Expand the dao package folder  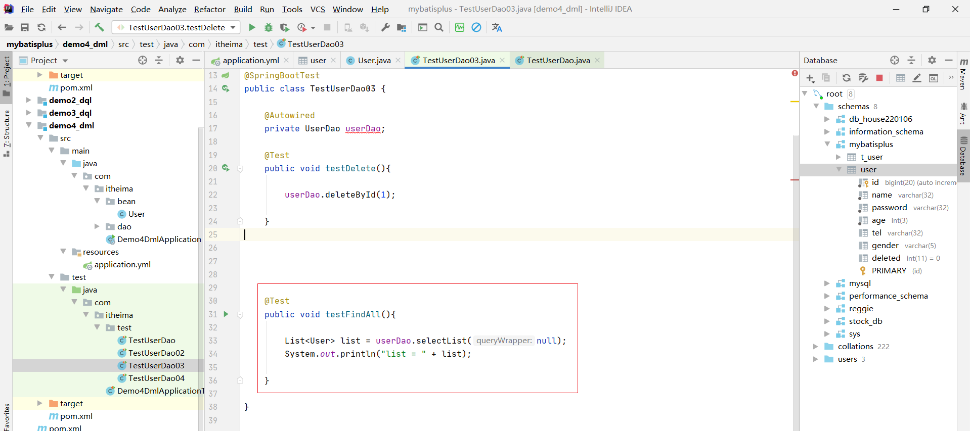(x=97, y=226)
